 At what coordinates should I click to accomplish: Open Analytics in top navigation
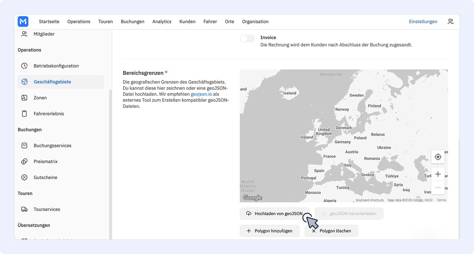pos(162,21)
